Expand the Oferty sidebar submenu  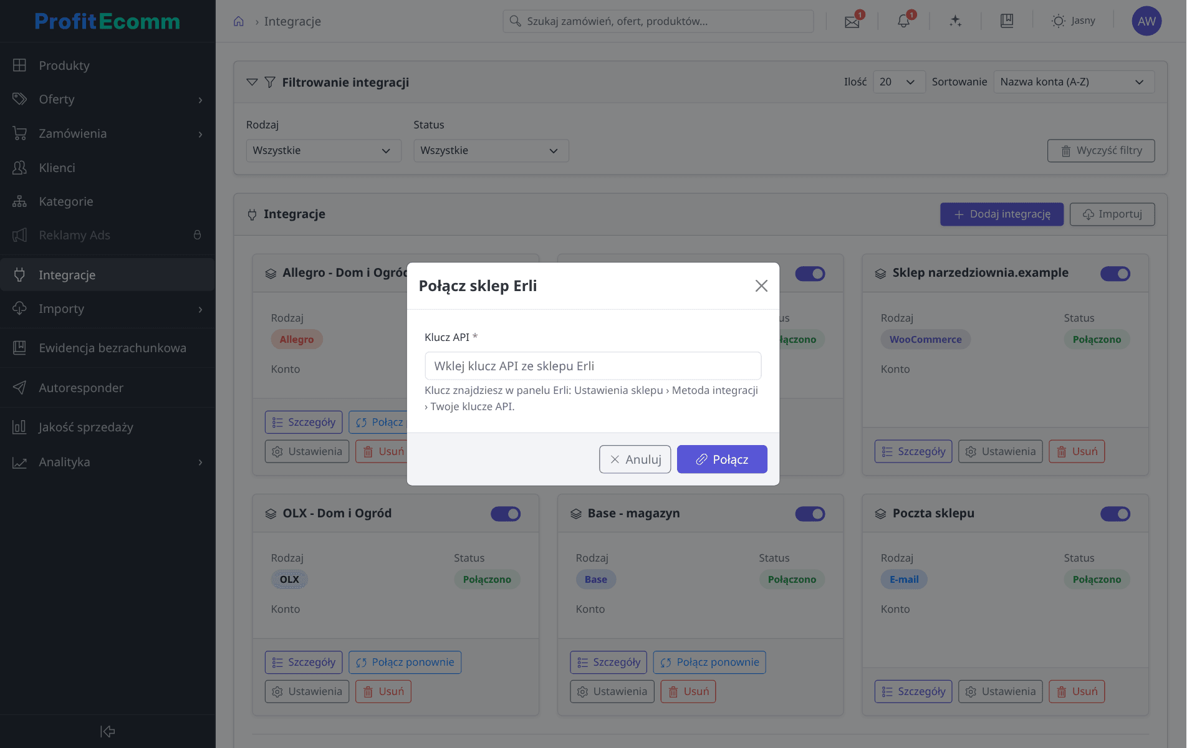[200, 100]
